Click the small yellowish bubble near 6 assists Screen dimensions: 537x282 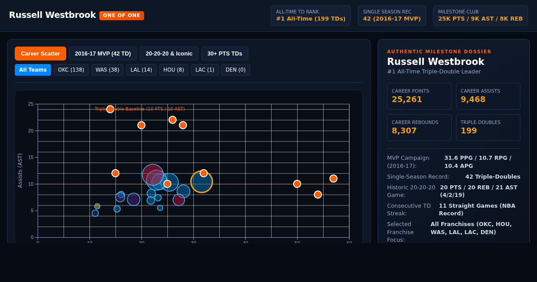pos(97,206)
